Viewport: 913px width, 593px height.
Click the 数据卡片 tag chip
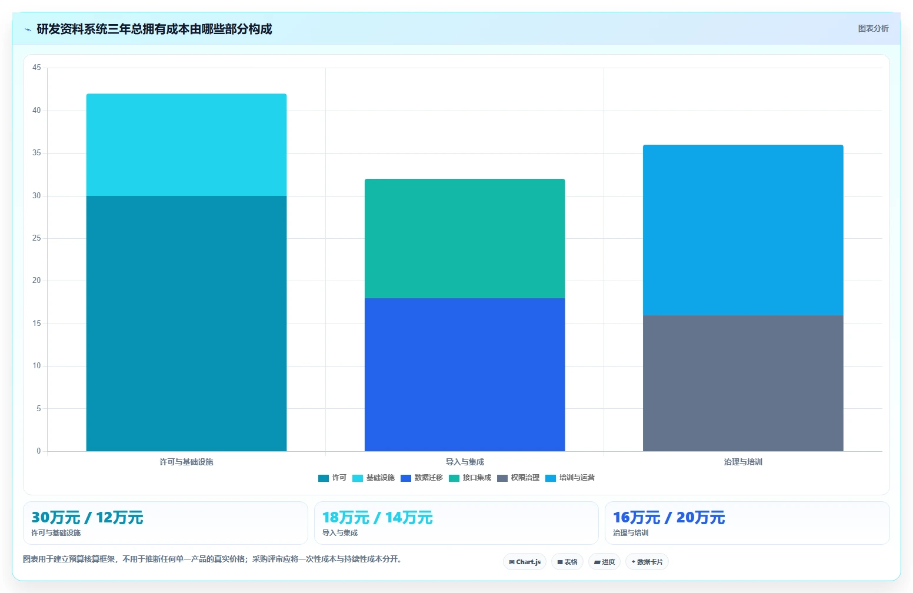647,562
